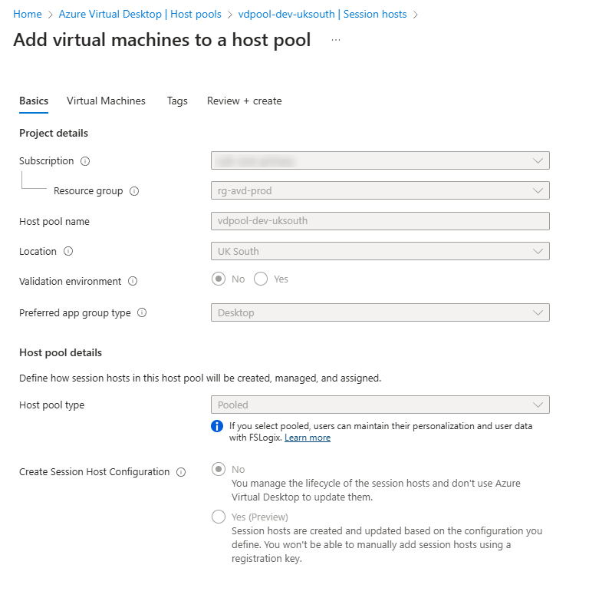Click the blue FSLogix information icon
This screenshot has height=598, width=612.
point(217,426)
